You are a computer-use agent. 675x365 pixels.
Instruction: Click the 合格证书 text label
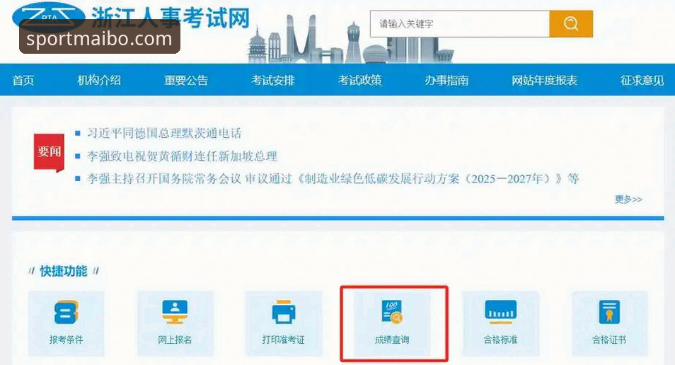[609, 340]
